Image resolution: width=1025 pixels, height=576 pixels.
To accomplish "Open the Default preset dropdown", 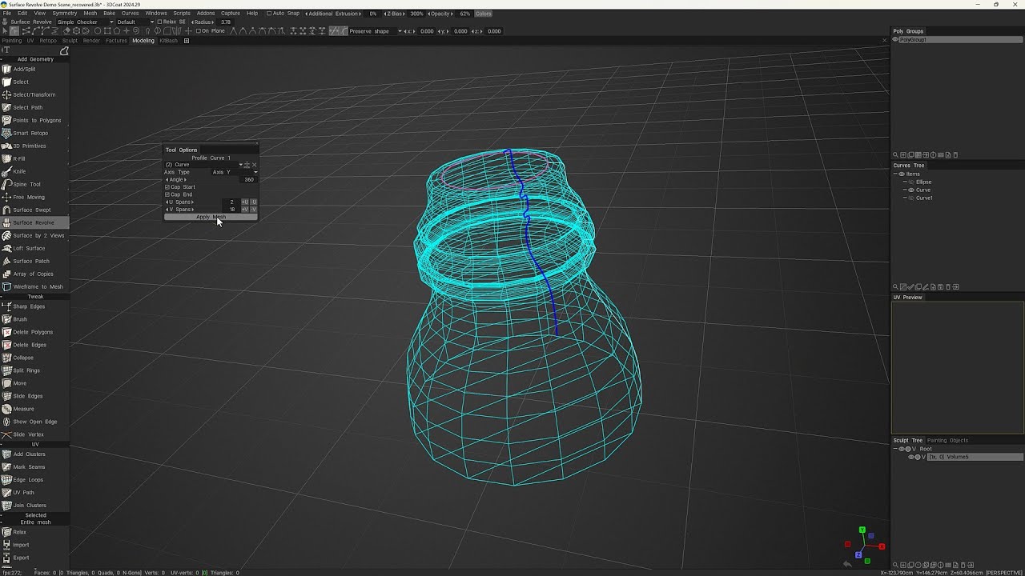I will pos(152,22).
